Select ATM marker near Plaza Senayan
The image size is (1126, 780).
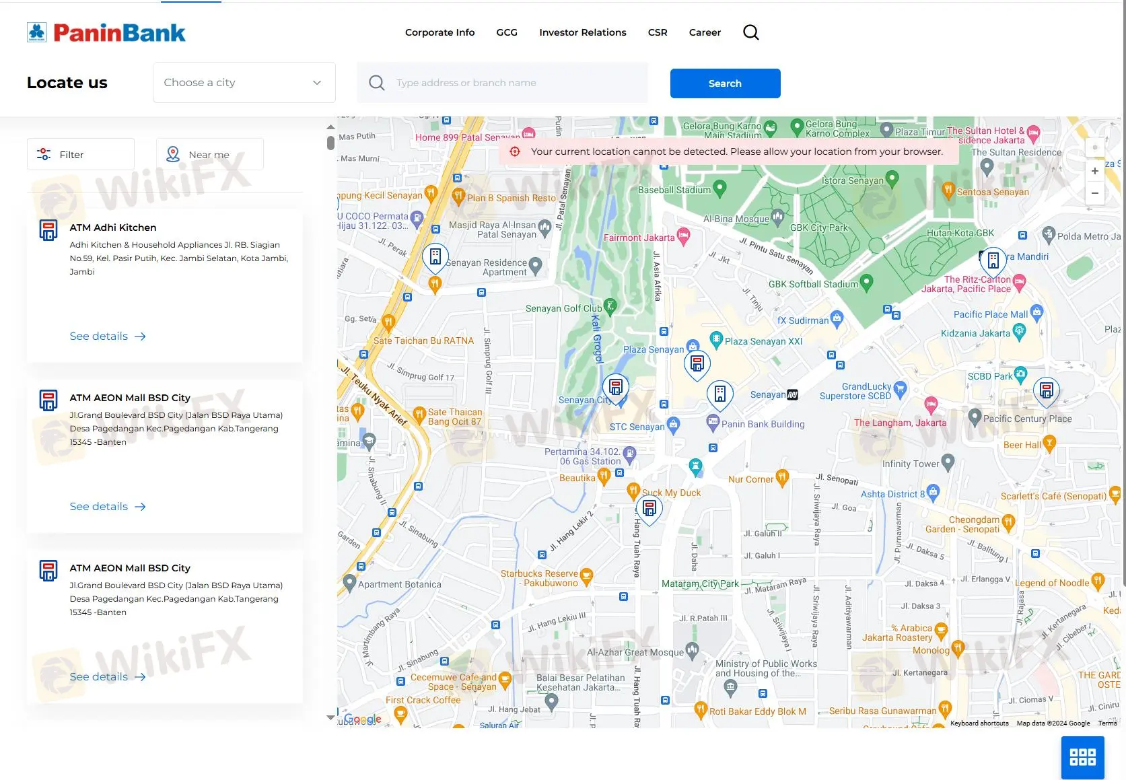[697, 364]
